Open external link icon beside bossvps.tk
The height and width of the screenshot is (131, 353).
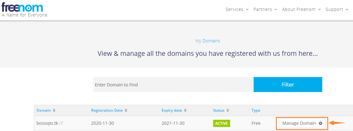(61, 123)
